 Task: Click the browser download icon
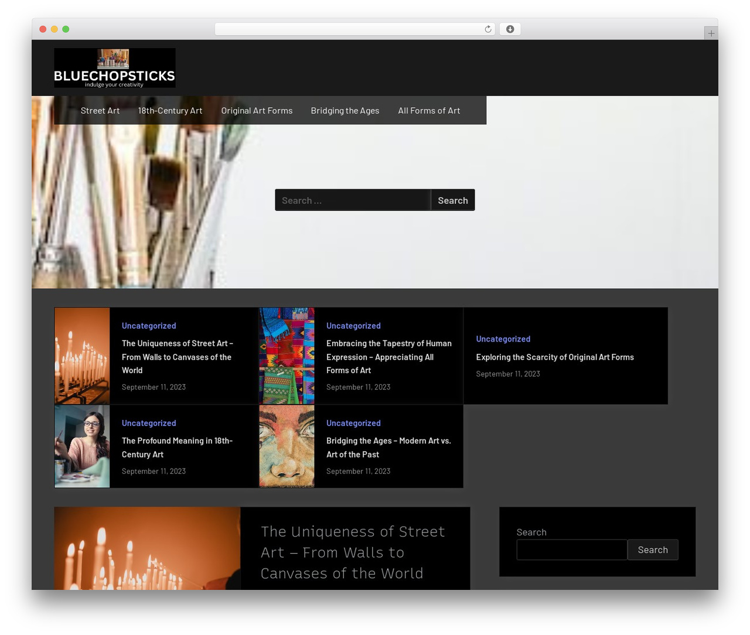pyautogui.click(x=510, y=29)
